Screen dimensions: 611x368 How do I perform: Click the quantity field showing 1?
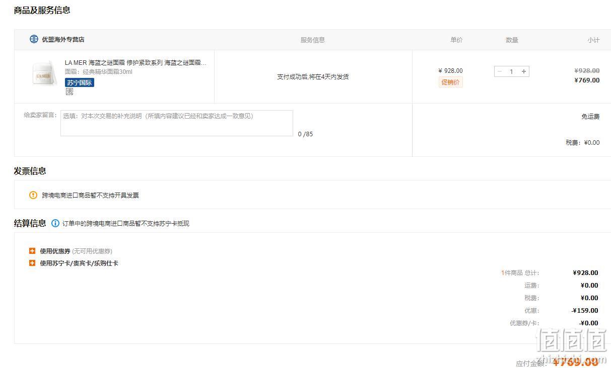(511, 71)
